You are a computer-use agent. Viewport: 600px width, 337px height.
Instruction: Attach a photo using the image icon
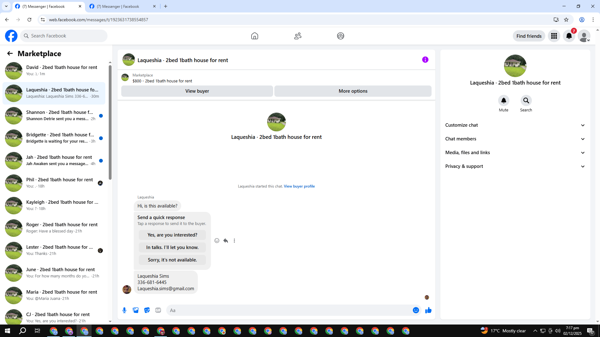click(x=136, y=310)
